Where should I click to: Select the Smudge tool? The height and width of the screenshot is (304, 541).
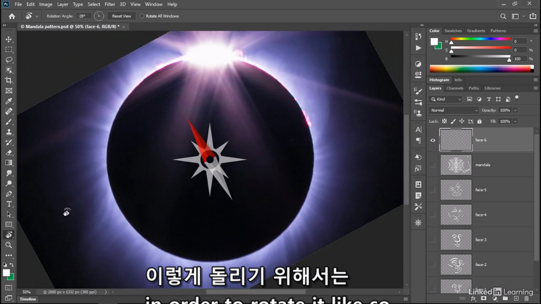[x=9, y=174]
